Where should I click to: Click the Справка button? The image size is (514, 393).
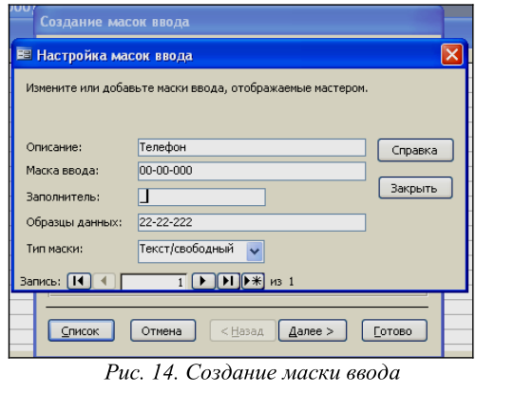point(415,150)
